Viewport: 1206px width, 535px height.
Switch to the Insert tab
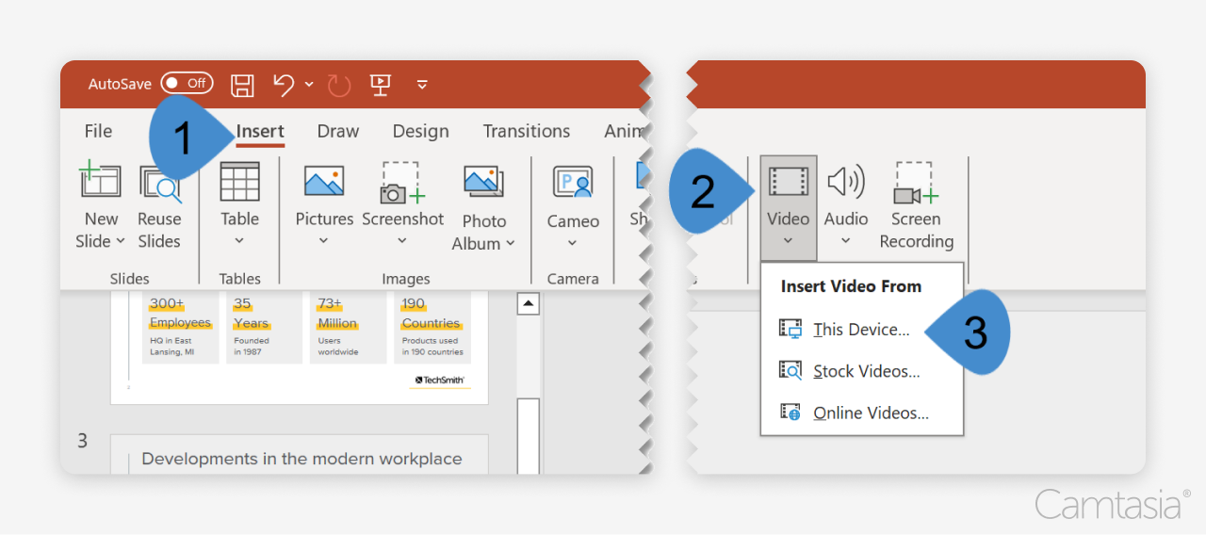tap(260, 132)
